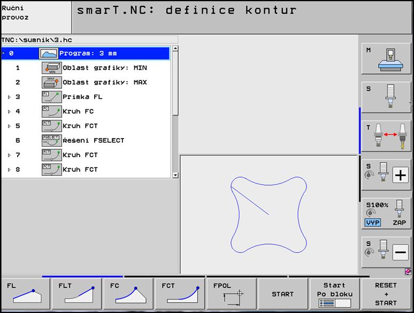Click the Ruční provoz mode tab
This screenshot has height=313, width=414.
[35, 17]
